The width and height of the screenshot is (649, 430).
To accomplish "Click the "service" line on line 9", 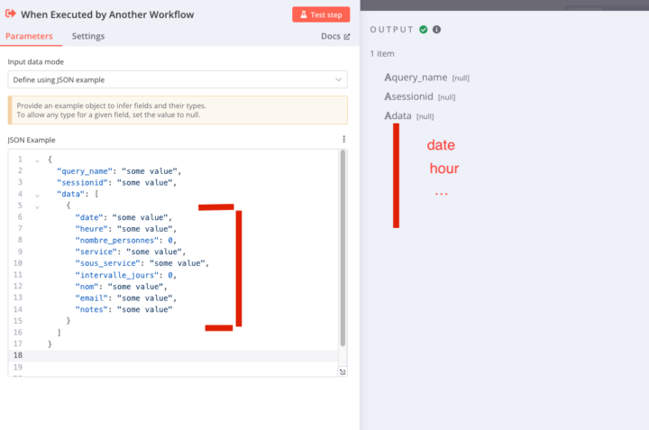I will [x=131, y=252].
